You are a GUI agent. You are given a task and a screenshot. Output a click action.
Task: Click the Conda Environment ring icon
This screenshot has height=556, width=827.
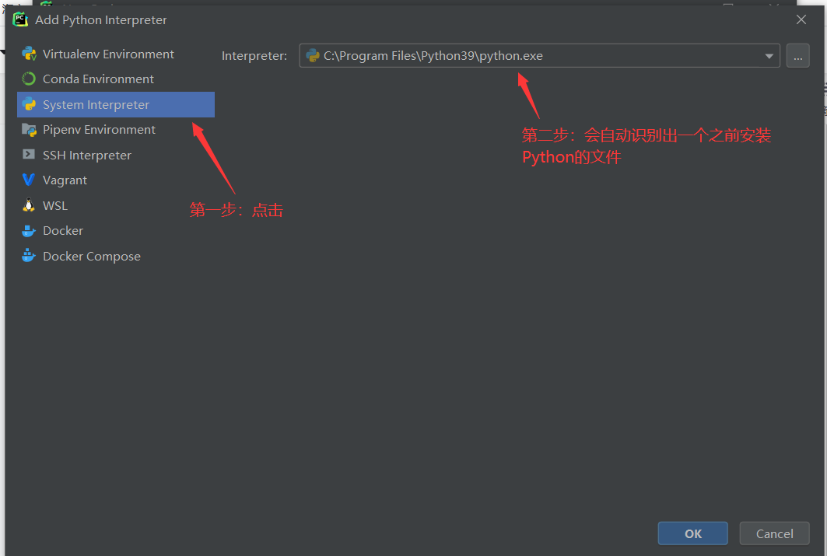pyautogui.click(x=29, y=79)
